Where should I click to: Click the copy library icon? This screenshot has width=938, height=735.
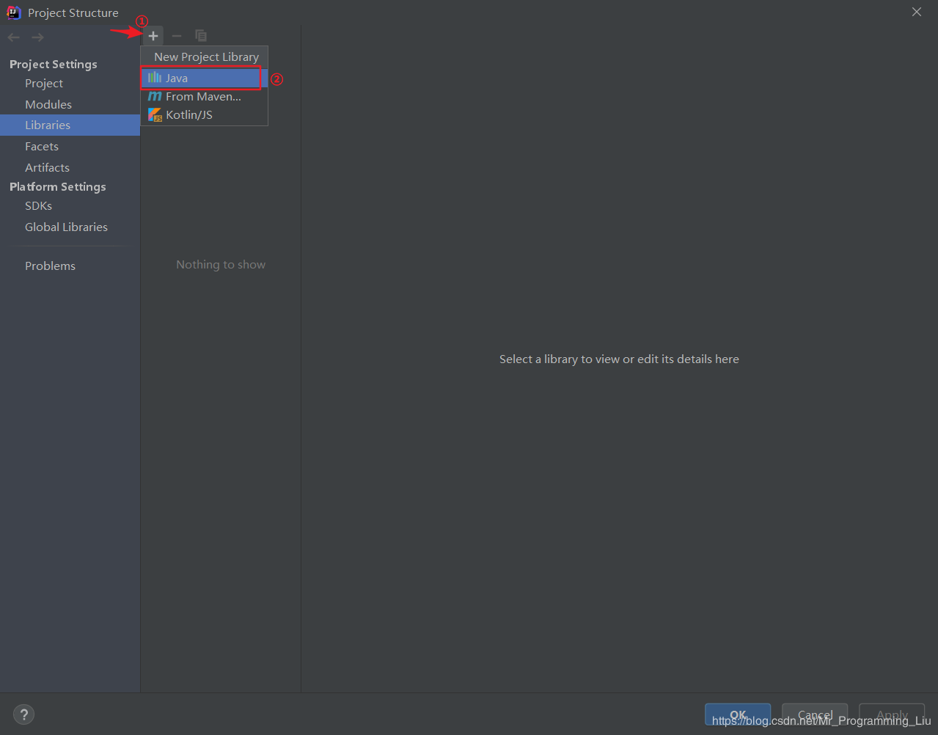click(201, 36)
